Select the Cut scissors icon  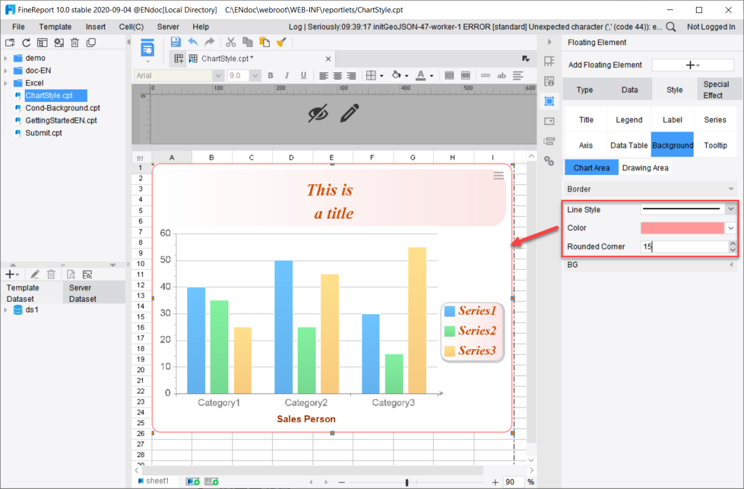pos(231,41)
